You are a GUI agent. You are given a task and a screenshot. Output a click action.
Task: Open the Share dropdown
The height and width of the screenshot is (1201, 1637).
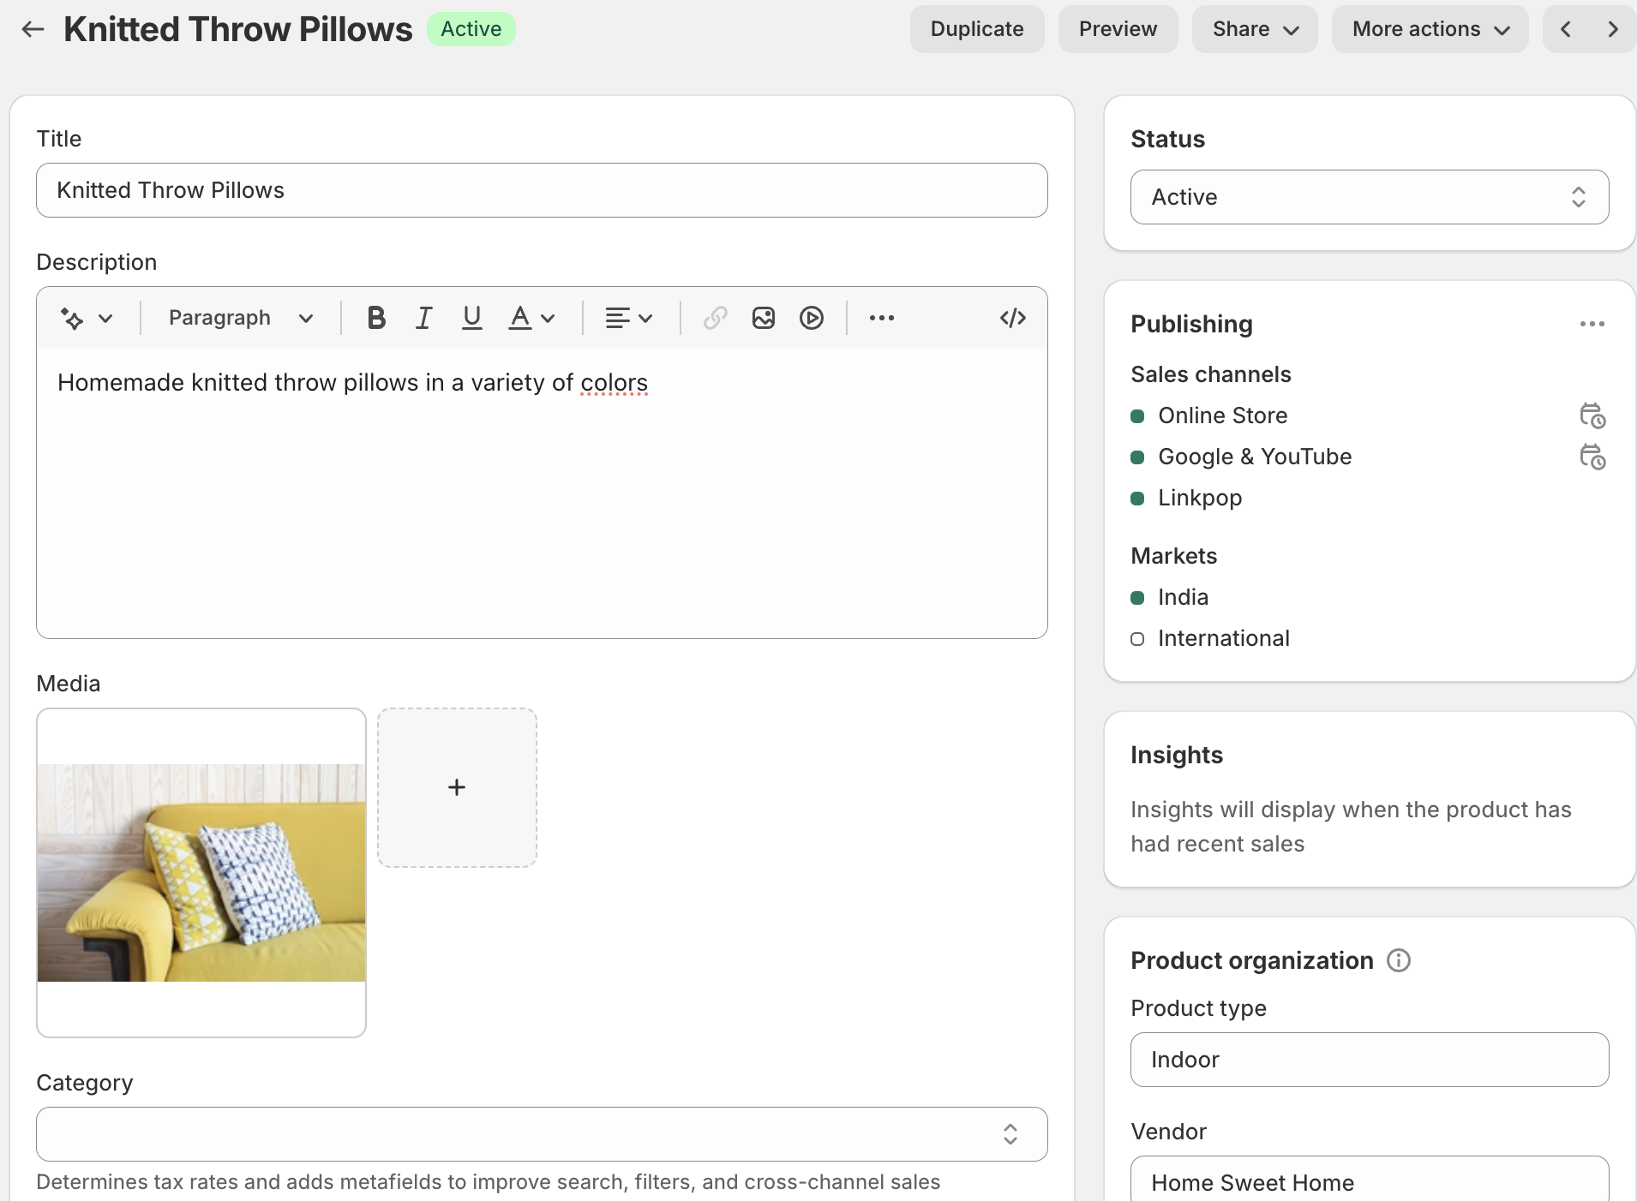[x=1255, y=29]
